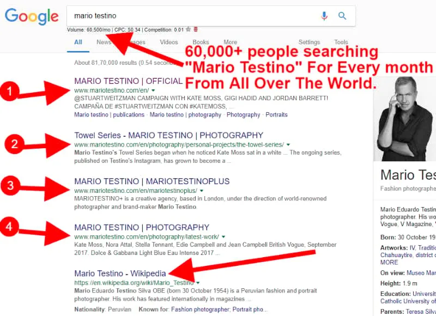Expand arrow beside latest-work URL
436x316 pixels.
[223, 237]
